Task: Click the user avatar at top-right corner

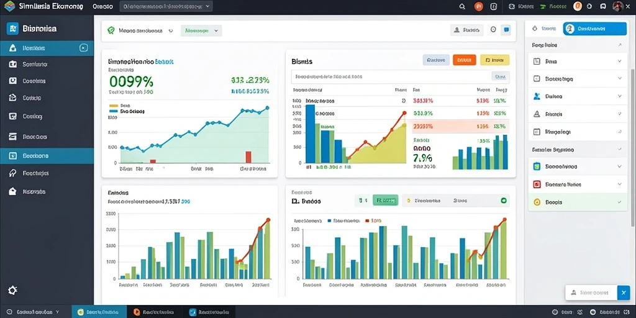Action: (x=618, y=6)
